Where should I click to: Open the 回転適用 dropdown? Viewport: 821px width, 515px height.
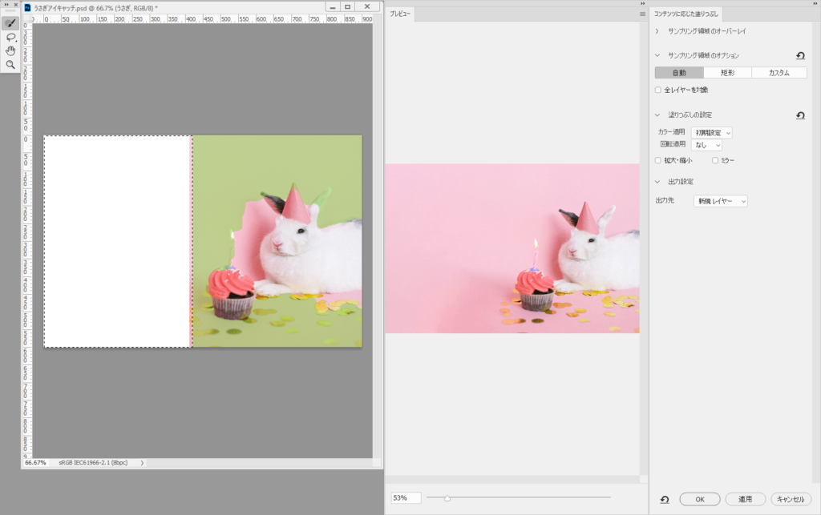pos(706,145)
